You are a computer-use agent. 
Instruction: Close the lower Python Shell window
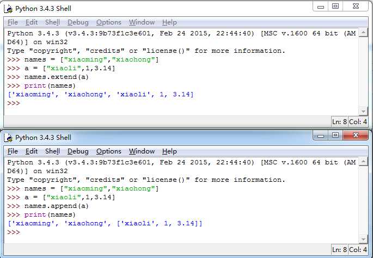[x=356, y=136]
